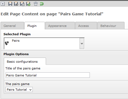Save the document with the floppy icon
This screenshot has width=128, height=99.
(x=10, y=4)
